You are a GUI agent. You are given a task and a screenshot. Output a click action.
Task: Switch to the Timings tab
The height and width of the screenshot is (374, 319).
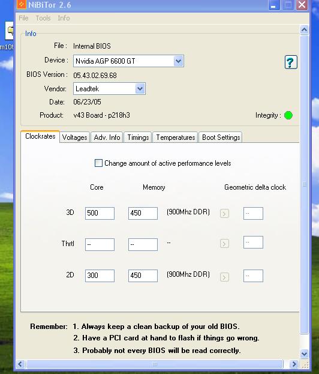[x=138, y=137]
